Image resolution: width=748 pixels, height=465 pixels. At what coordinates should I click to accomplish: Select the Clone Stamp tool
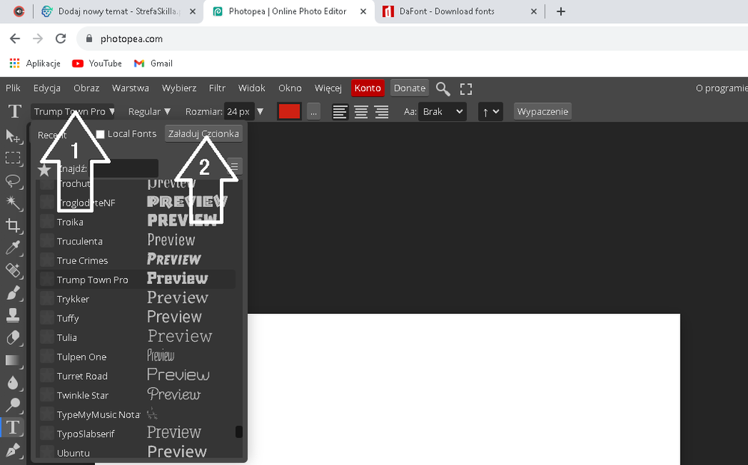tap(13, 315)
